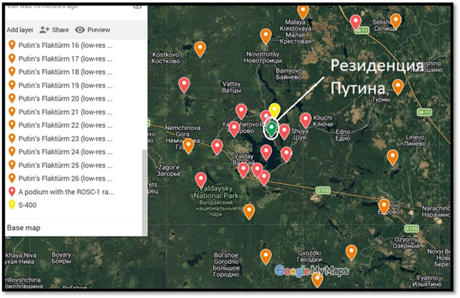Image resolution: width=460 pixels, height=298 pixels.
Task: Click the Zagor'e place label
Action: coord(169,170)
